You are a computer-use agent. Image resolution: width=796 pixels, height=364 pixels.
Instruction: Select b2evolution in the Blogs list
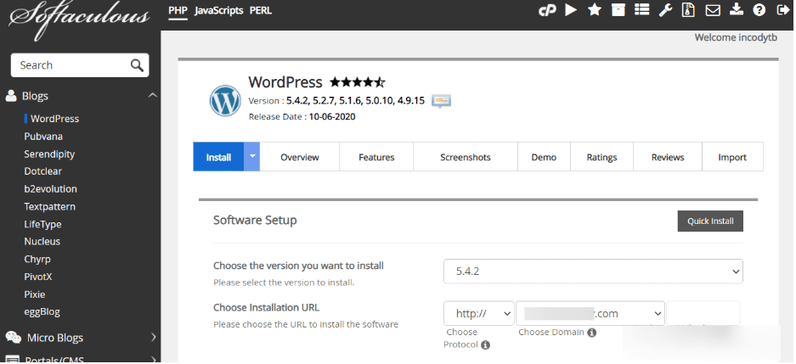point(50,188)
